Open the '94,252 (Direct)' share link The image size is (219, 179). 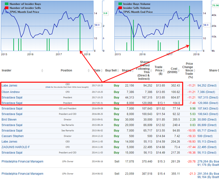coord(207,86)
